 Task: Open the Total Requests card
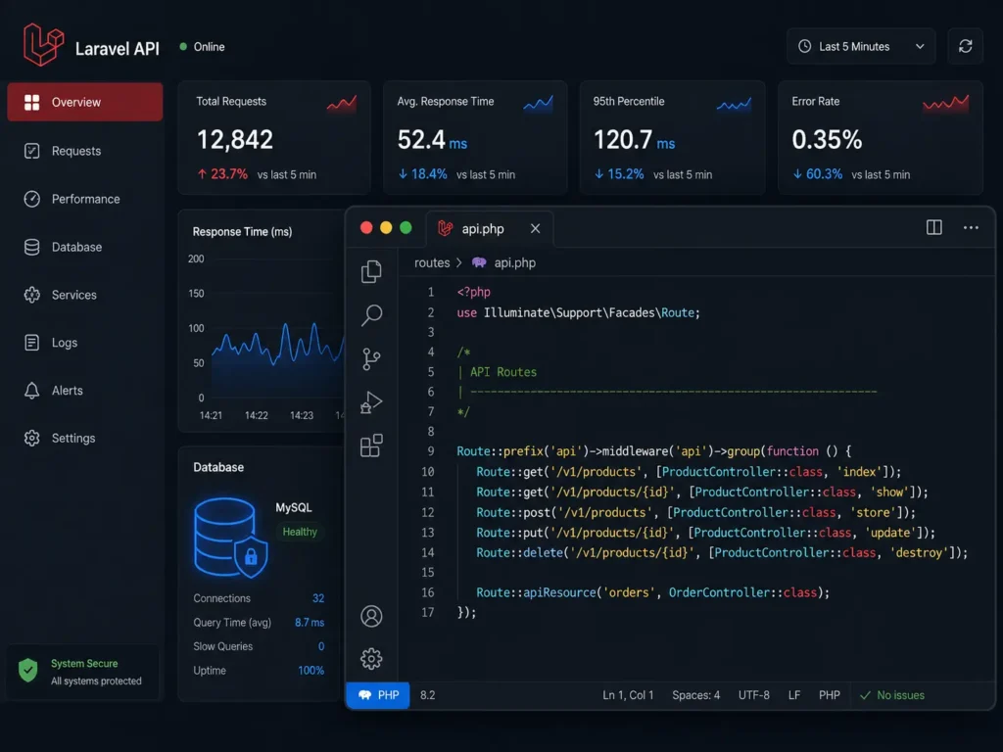click(274, 137)
